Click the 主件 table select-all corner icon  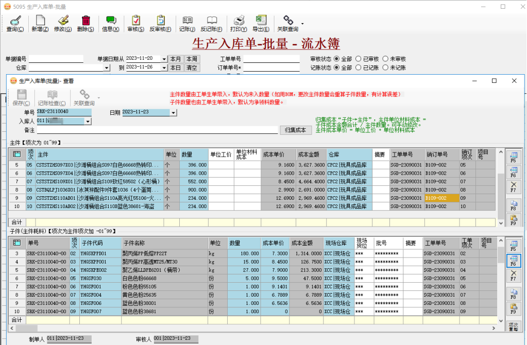17,154
